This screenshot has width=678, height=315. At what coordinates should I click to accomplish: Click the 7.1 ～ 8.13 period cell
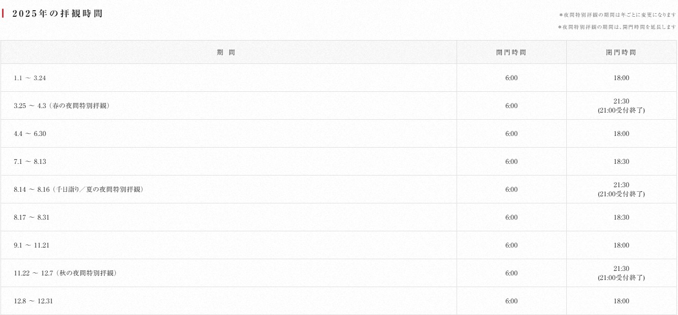click(229, 161)
